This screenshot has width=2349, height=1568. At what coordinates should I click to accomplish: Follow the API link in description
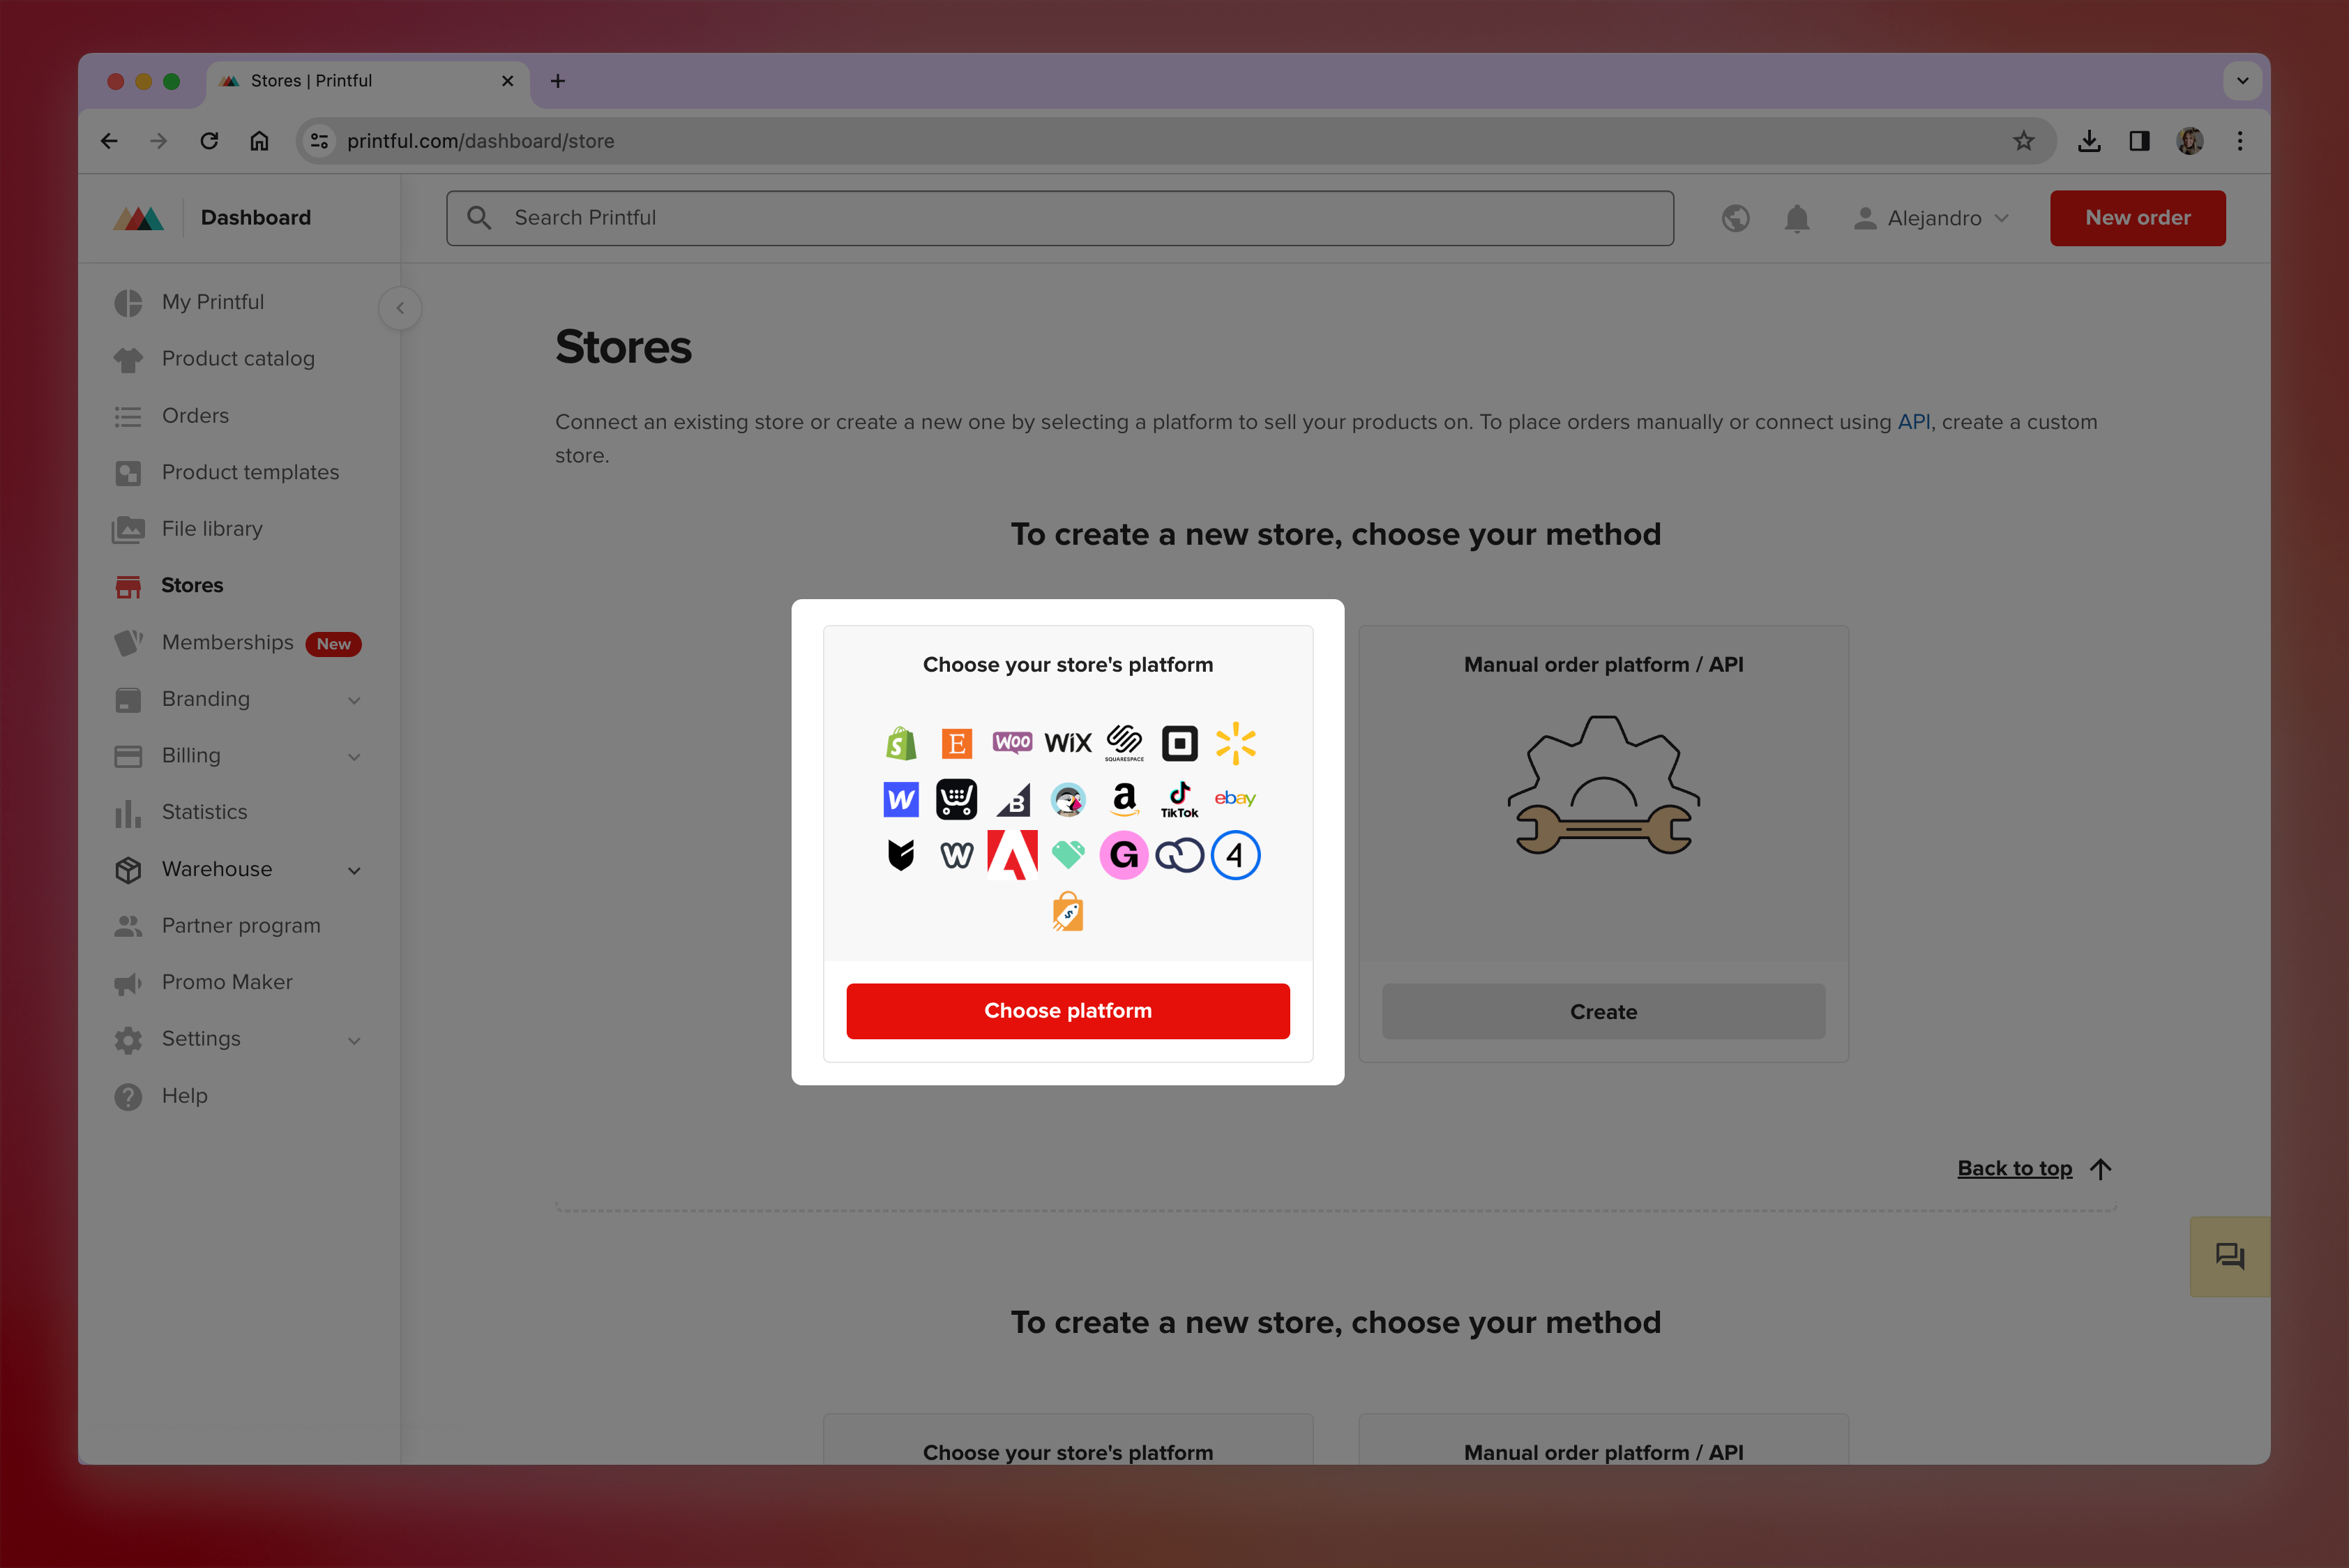point(1913,422)
